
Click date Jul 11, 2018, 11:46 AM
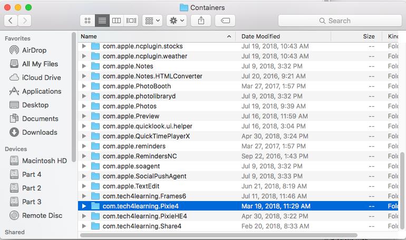274,196
